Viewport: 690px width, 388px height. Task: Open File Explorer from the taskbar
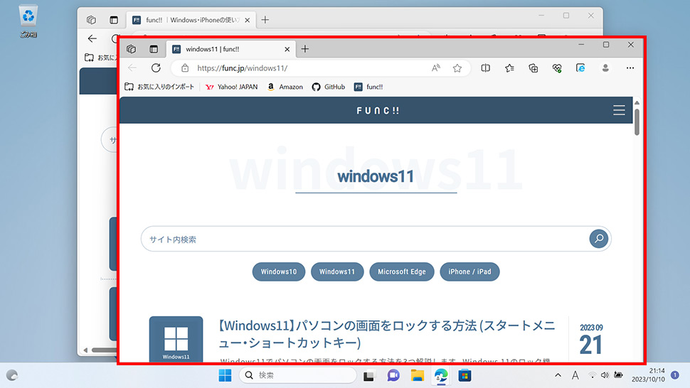click(417, 375)
